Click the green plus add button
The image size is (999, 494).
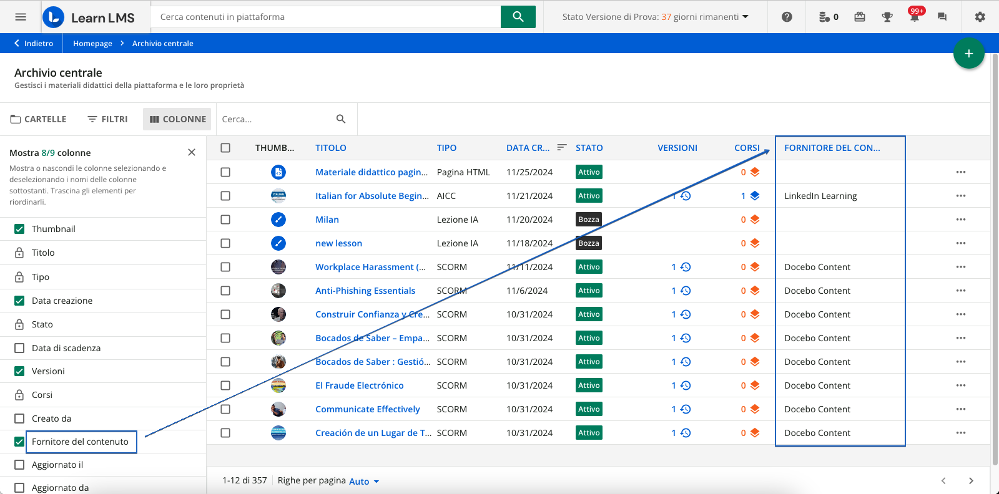click(x=969, y=54)
